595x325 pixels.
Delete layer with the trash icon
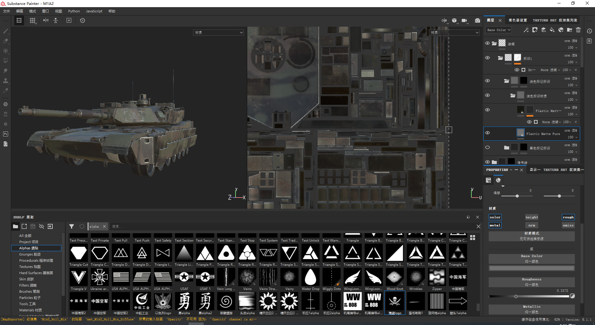click(x=578, y=30)
